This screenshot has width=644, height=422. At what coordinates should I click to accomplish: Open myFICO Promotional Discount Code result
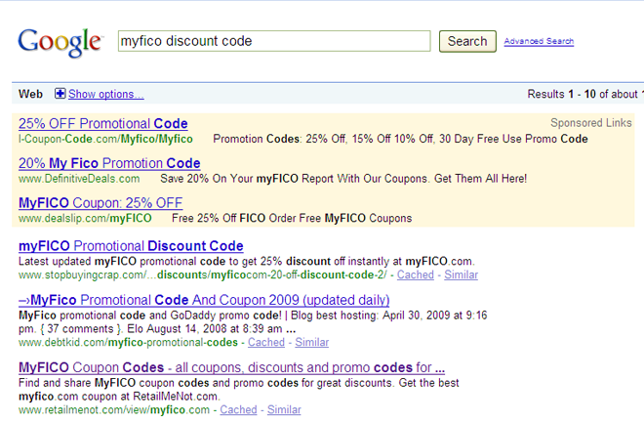tap(131, 246)
